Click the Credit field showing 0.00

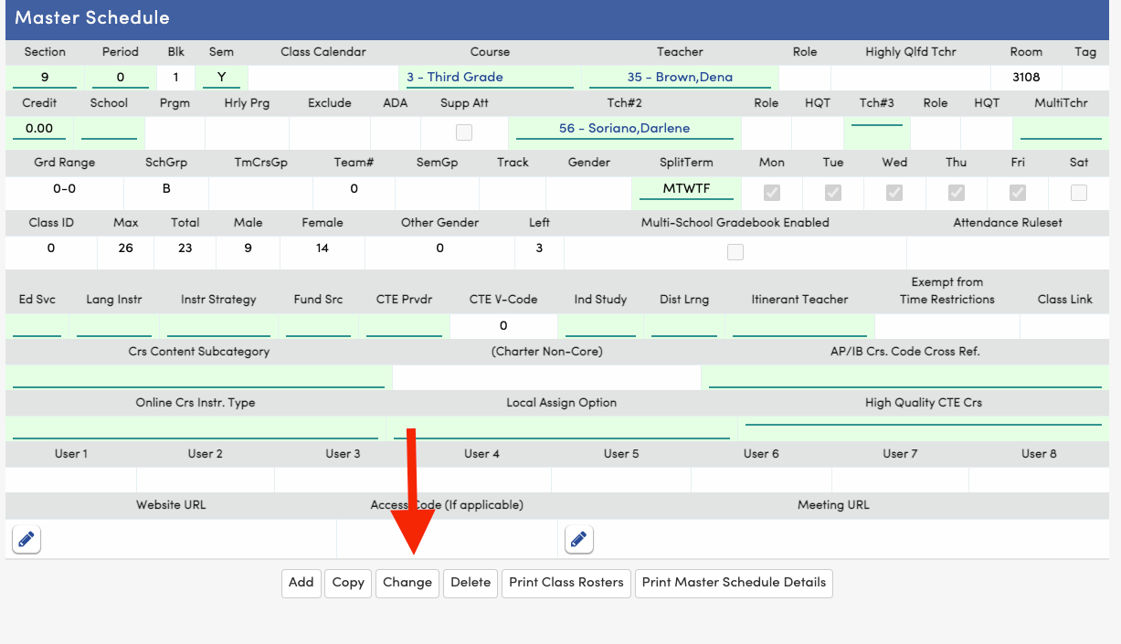39,129
